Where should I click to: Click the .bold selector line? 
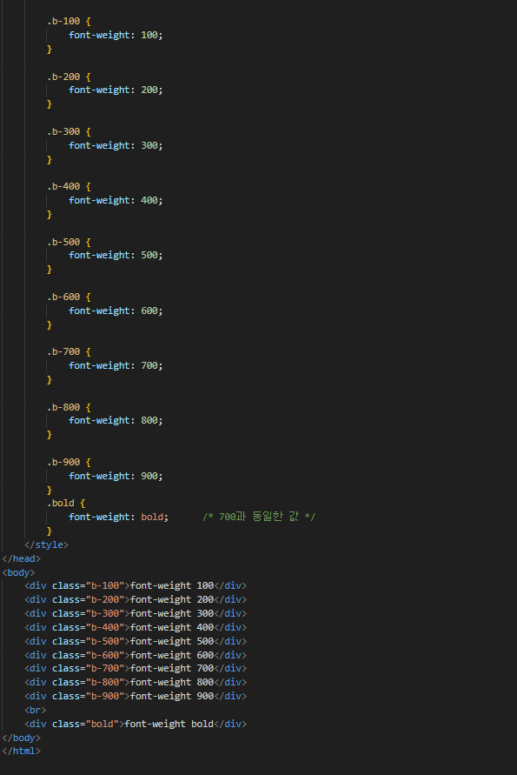[66, 503]
